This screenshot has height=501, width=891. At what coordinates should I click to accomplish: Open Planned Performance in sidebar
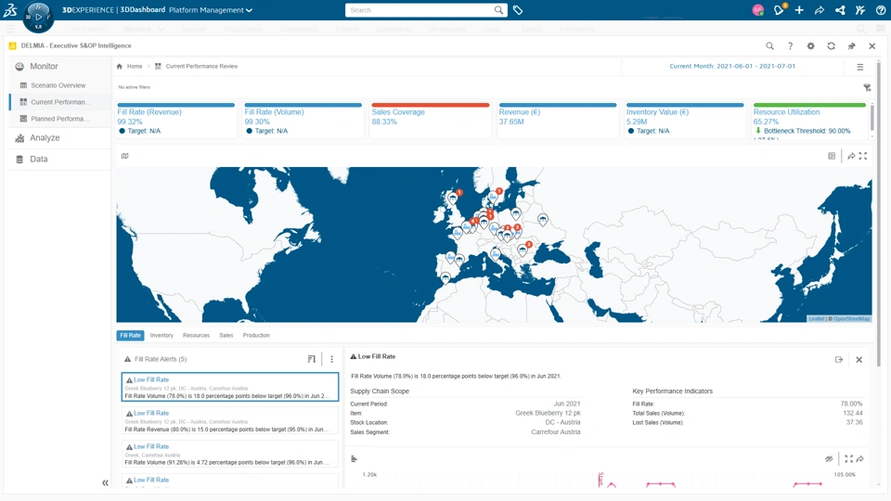tap(60, 119)
